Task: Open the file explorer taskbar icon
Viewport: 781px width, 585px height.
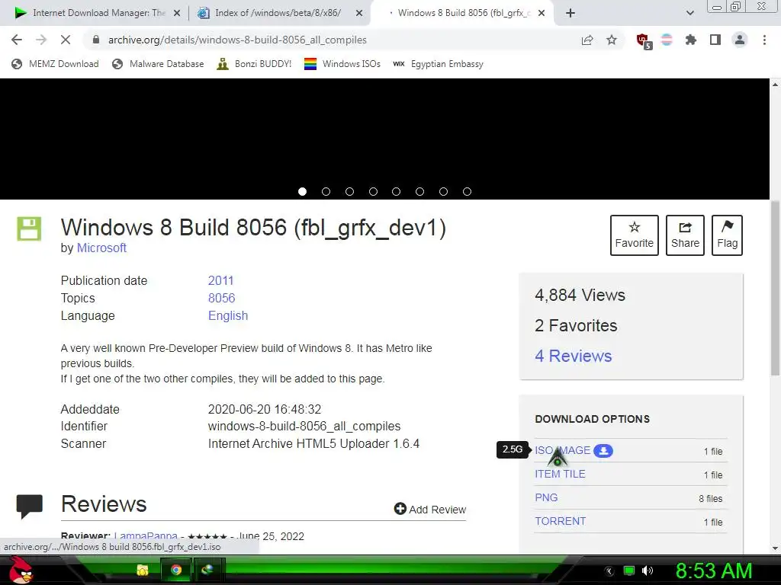Action: [143, 570]
